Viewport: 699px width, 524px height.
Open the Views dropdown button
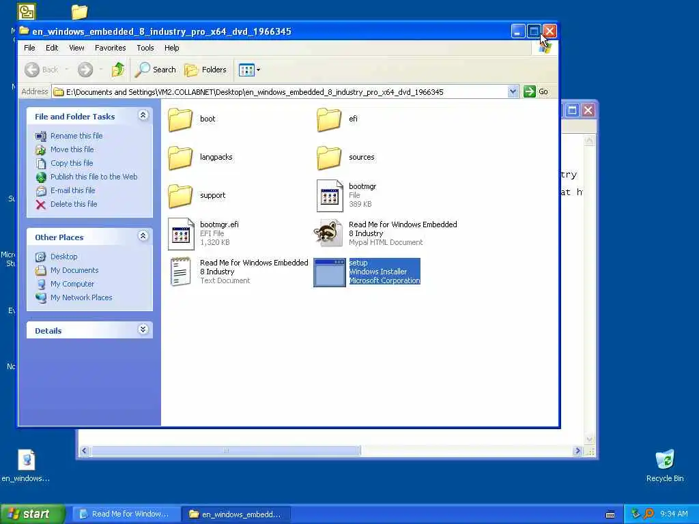tap(249, 70)
